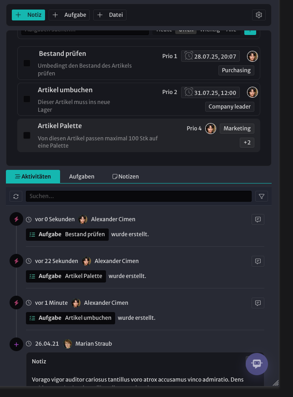Expand the '+2' extra tags badge
293x397 pixels.
(247, 143)
